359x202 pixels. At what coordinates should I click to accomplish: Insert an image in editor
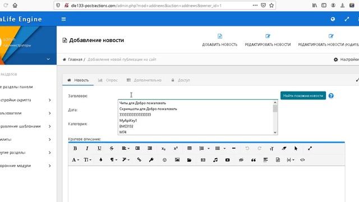point(177,160)
